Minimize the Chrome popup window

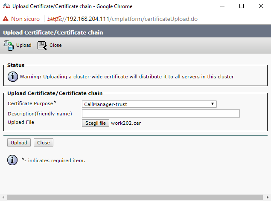[222, 6]
